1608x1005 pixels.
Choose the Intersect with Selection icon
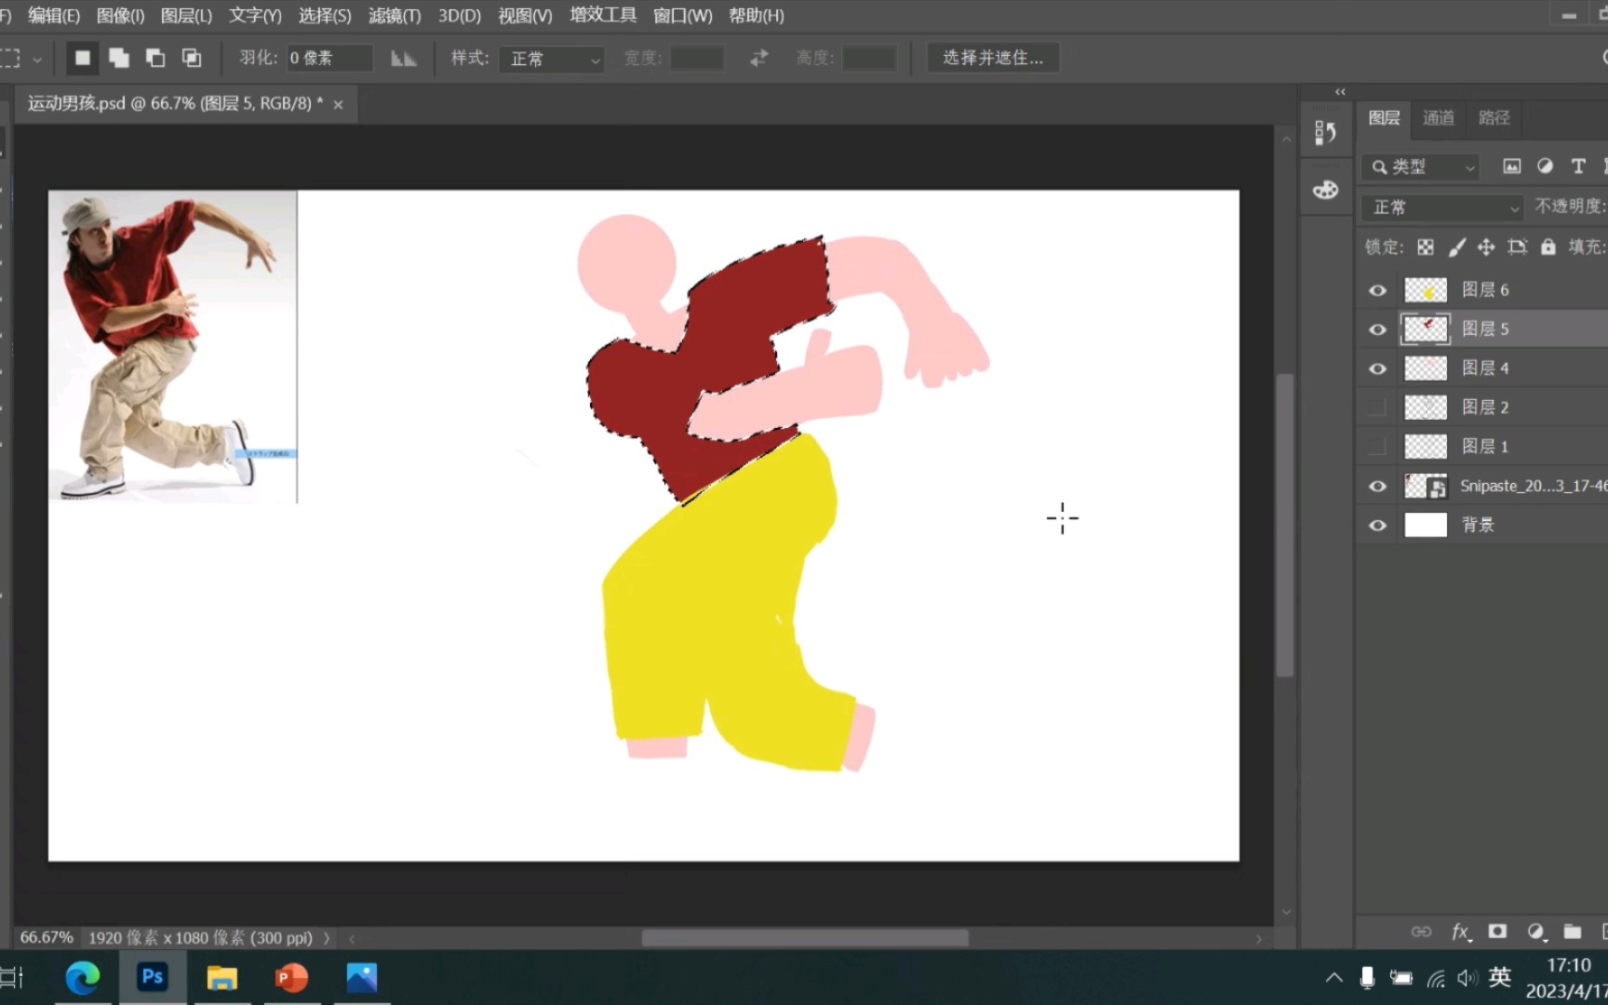pyautogui.click(x=191, y=58)
